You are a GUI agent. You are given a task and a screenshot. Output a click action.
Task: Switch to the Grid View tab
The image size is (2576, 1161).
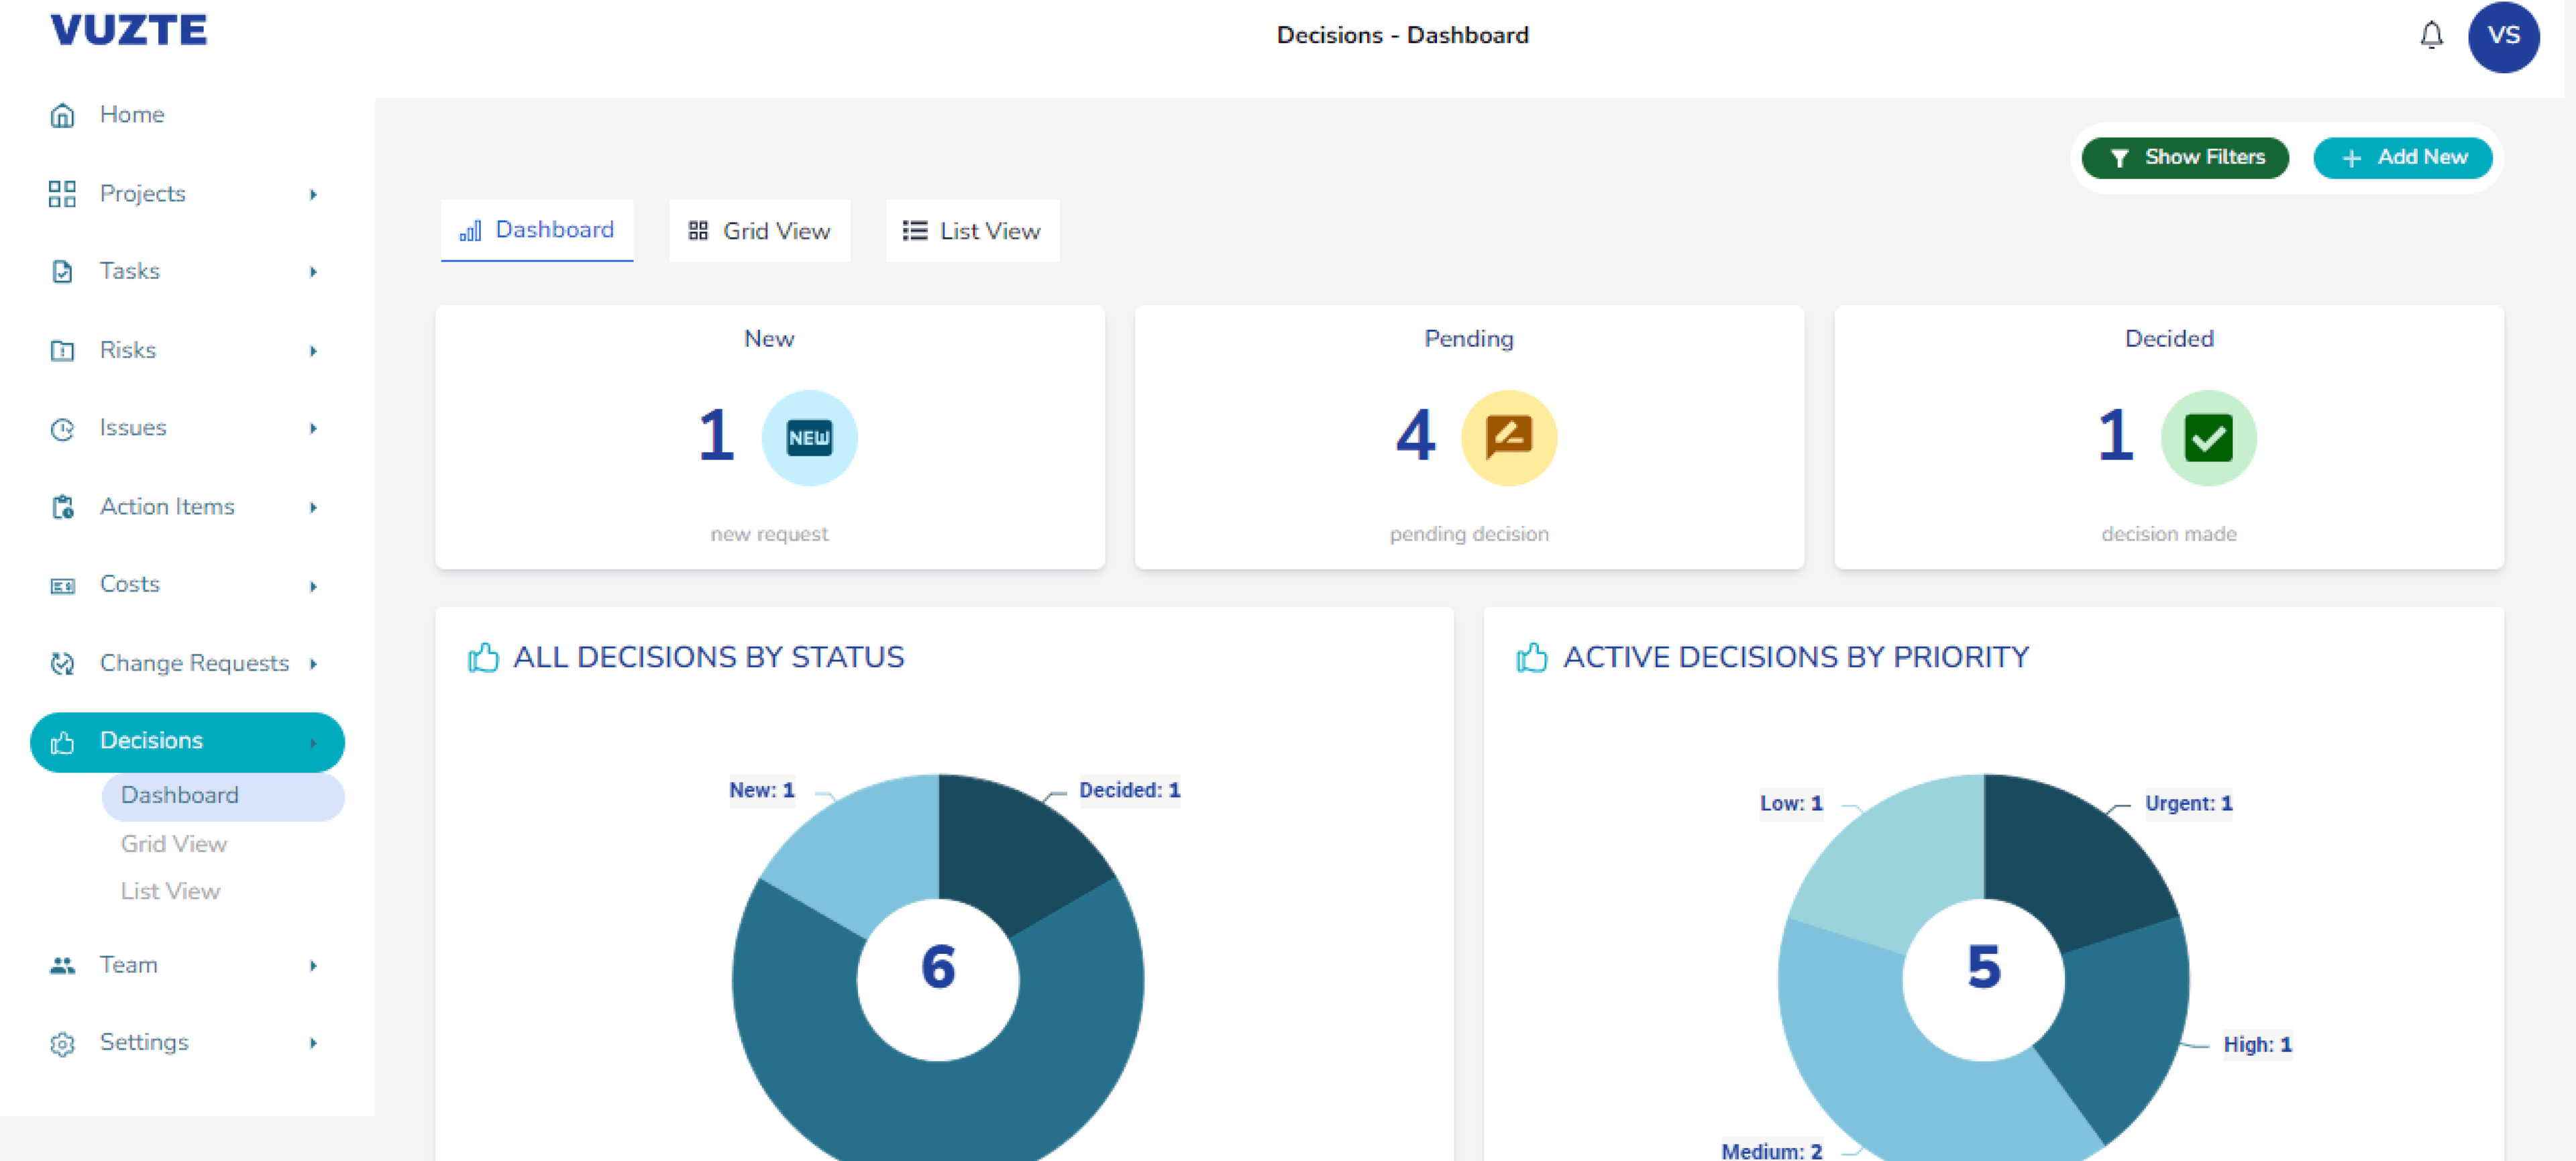point(759,231)
